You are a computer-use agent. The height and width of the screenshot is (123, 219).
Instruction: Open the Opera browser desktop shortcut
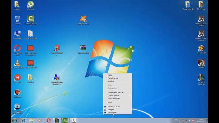coord(17,50)
